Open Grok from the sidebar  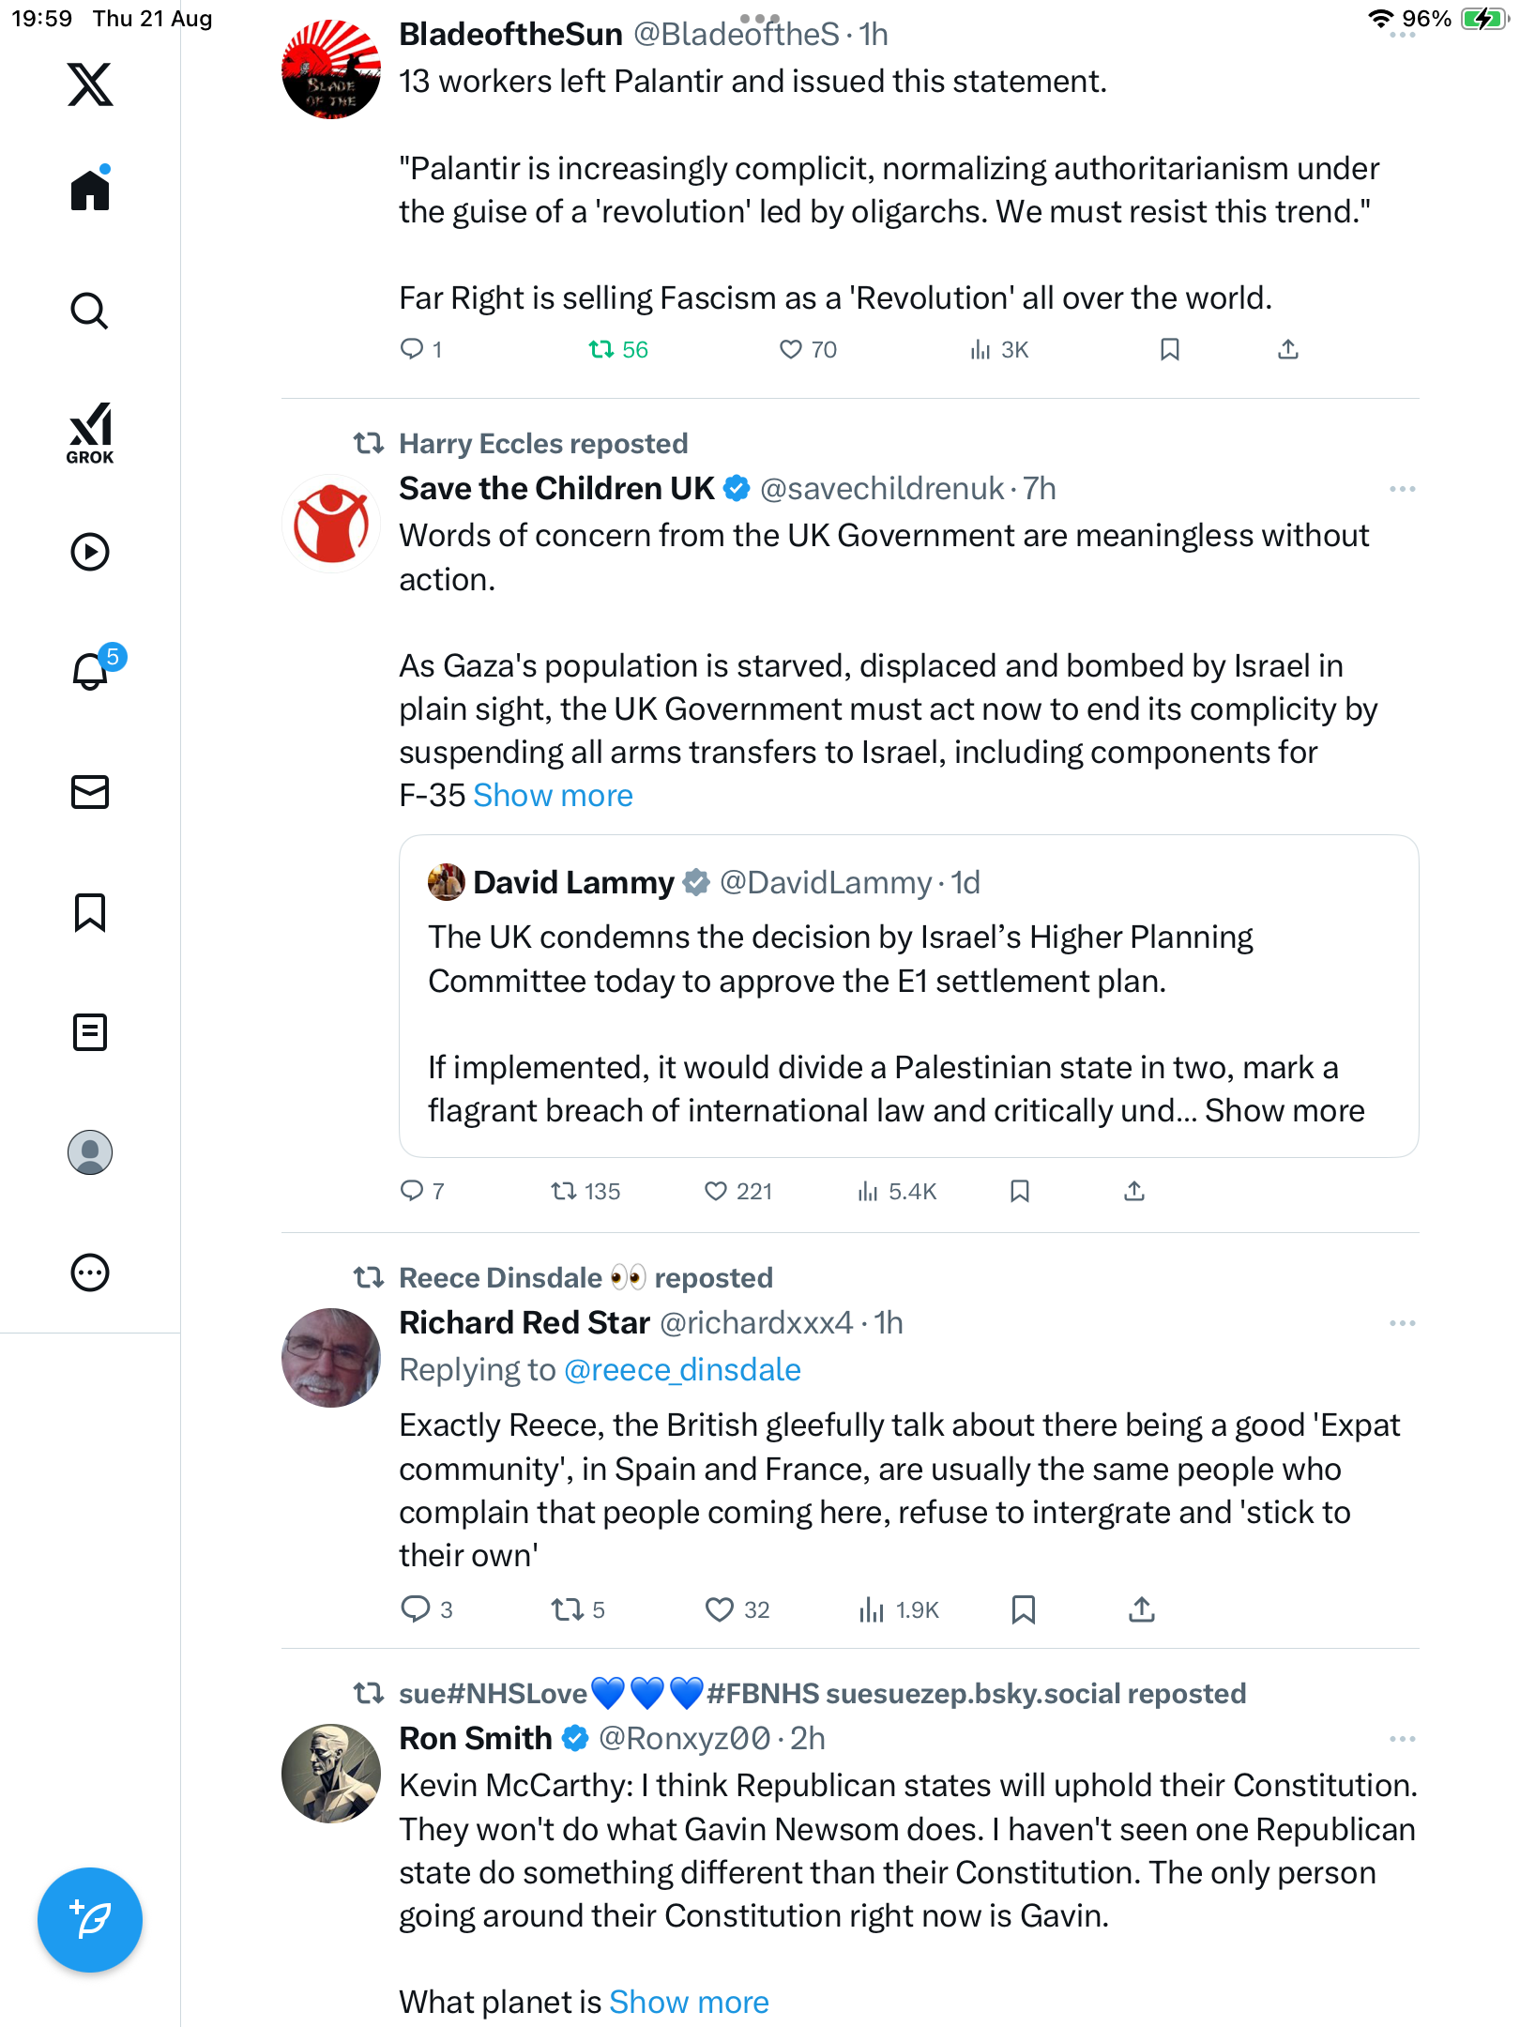(90, 433)
